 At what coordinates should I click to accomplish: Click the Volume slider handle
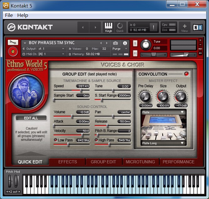coord(72,116)
